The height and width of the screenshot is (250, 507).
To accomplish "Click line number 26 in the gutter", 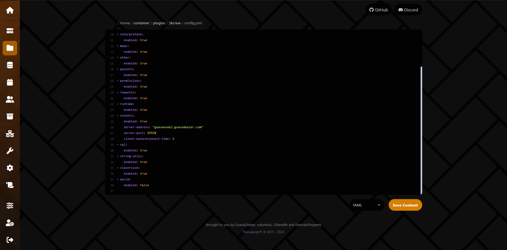I will pos(112,127).
